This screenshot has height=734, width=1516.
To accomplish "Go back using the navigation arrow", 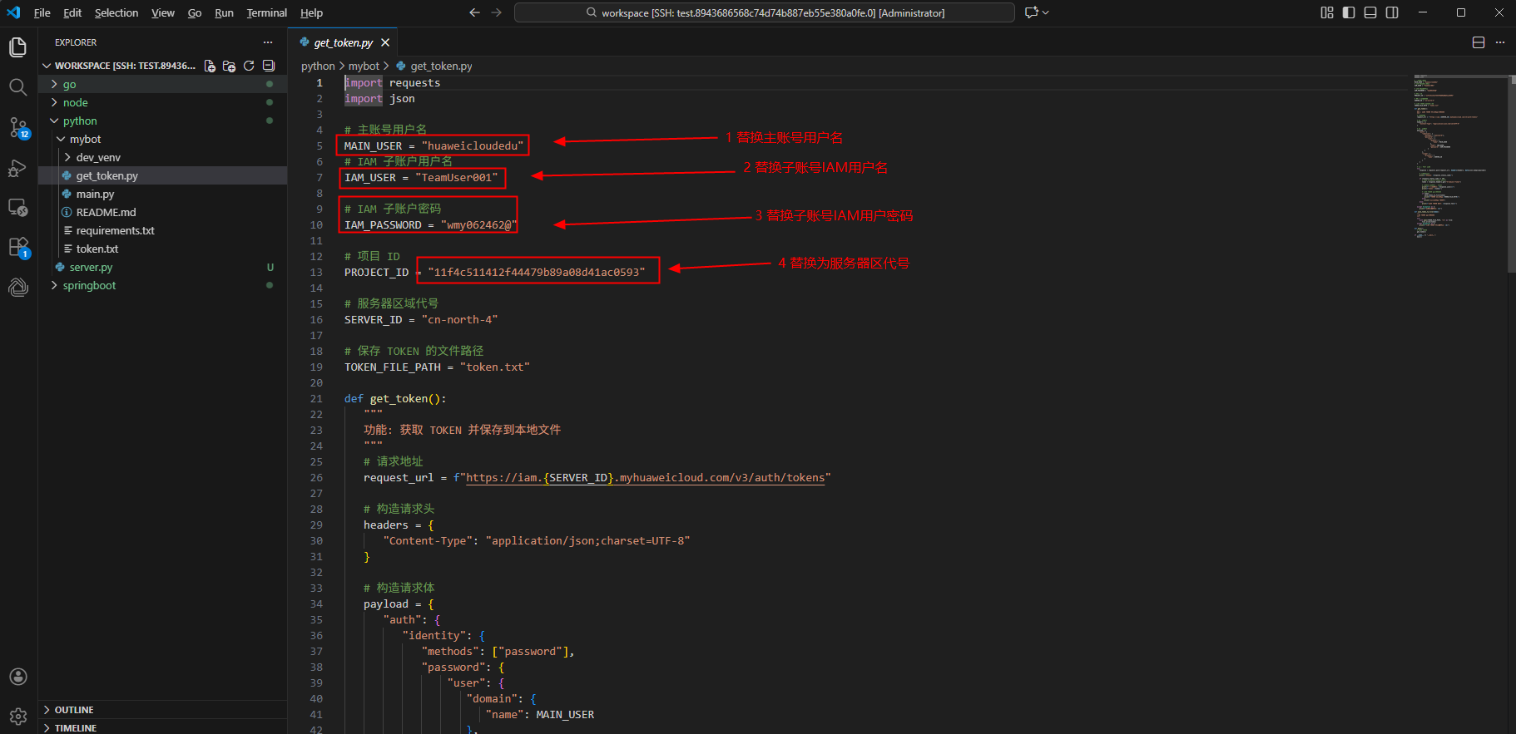I will click(474, 12).
